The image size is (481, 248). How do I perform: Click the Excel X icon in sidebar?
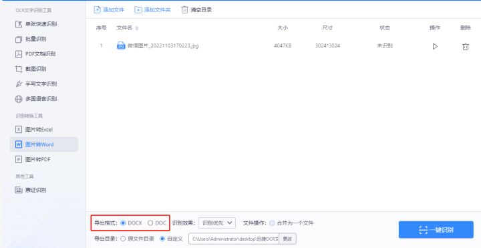pos(19,130)
